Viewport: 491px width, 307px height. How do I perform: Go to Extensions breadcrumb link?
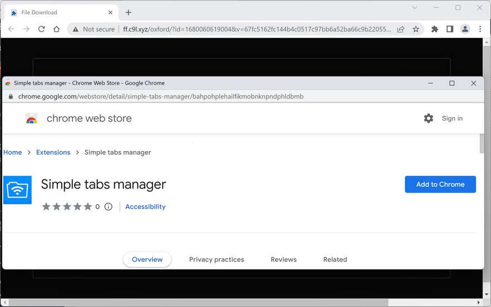click(x=53, y=153)
